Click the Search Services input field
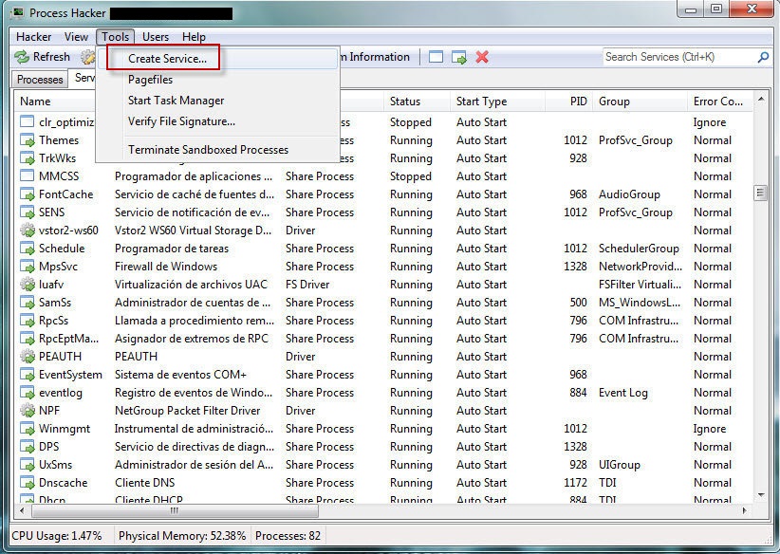 coord(679,57)
